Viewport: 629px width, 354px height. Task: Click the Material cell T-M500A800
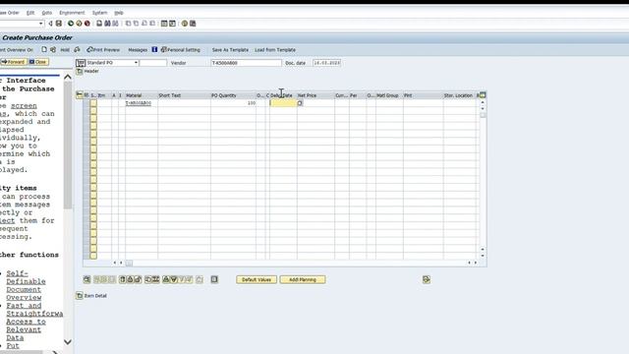(x=142, y=103)
